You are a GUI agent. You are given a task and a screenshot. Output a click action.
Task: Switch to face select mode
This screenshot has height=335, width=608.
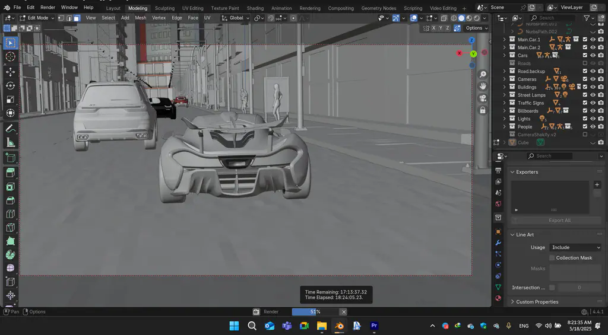tap(77, 18)
